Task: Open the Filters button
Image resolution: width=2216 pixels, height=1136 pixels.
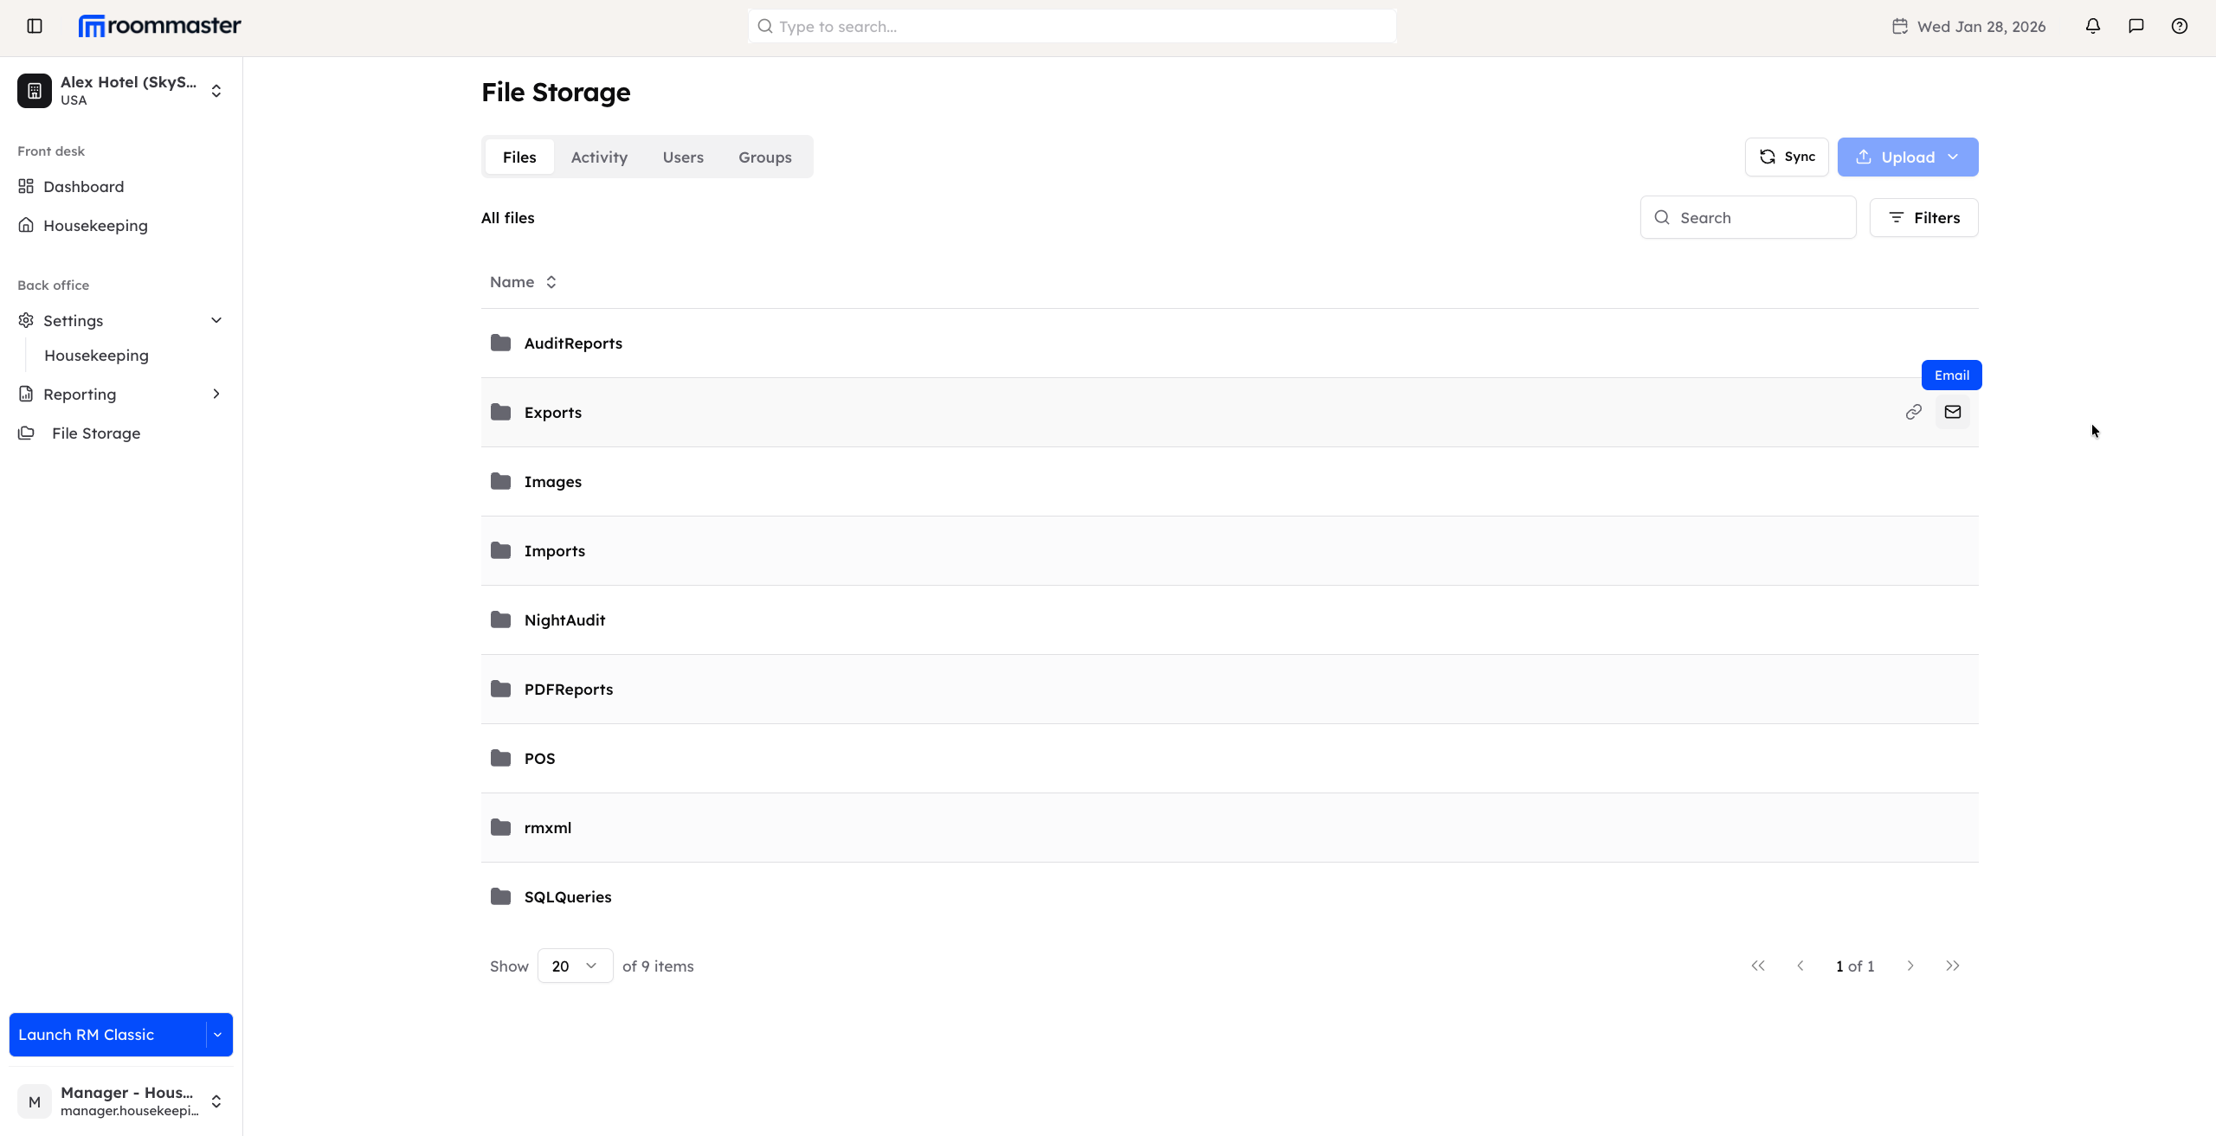Action: tap(1923, 218)
